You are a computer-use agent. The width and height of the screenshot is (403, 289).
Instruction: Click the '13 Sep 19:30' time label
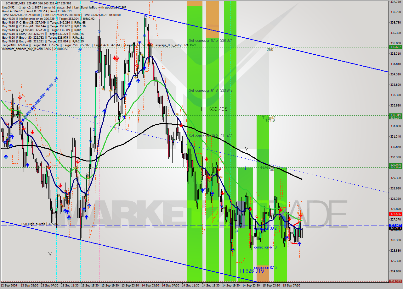110,286
